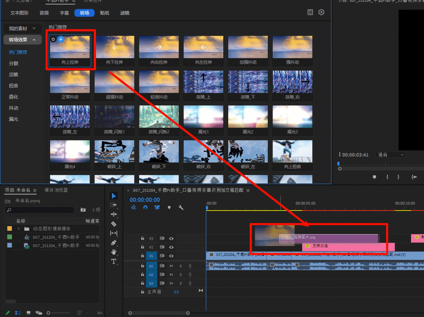Mute the A1 audio track
Viewport: 424px width, 317px height.
click(171, 266)
